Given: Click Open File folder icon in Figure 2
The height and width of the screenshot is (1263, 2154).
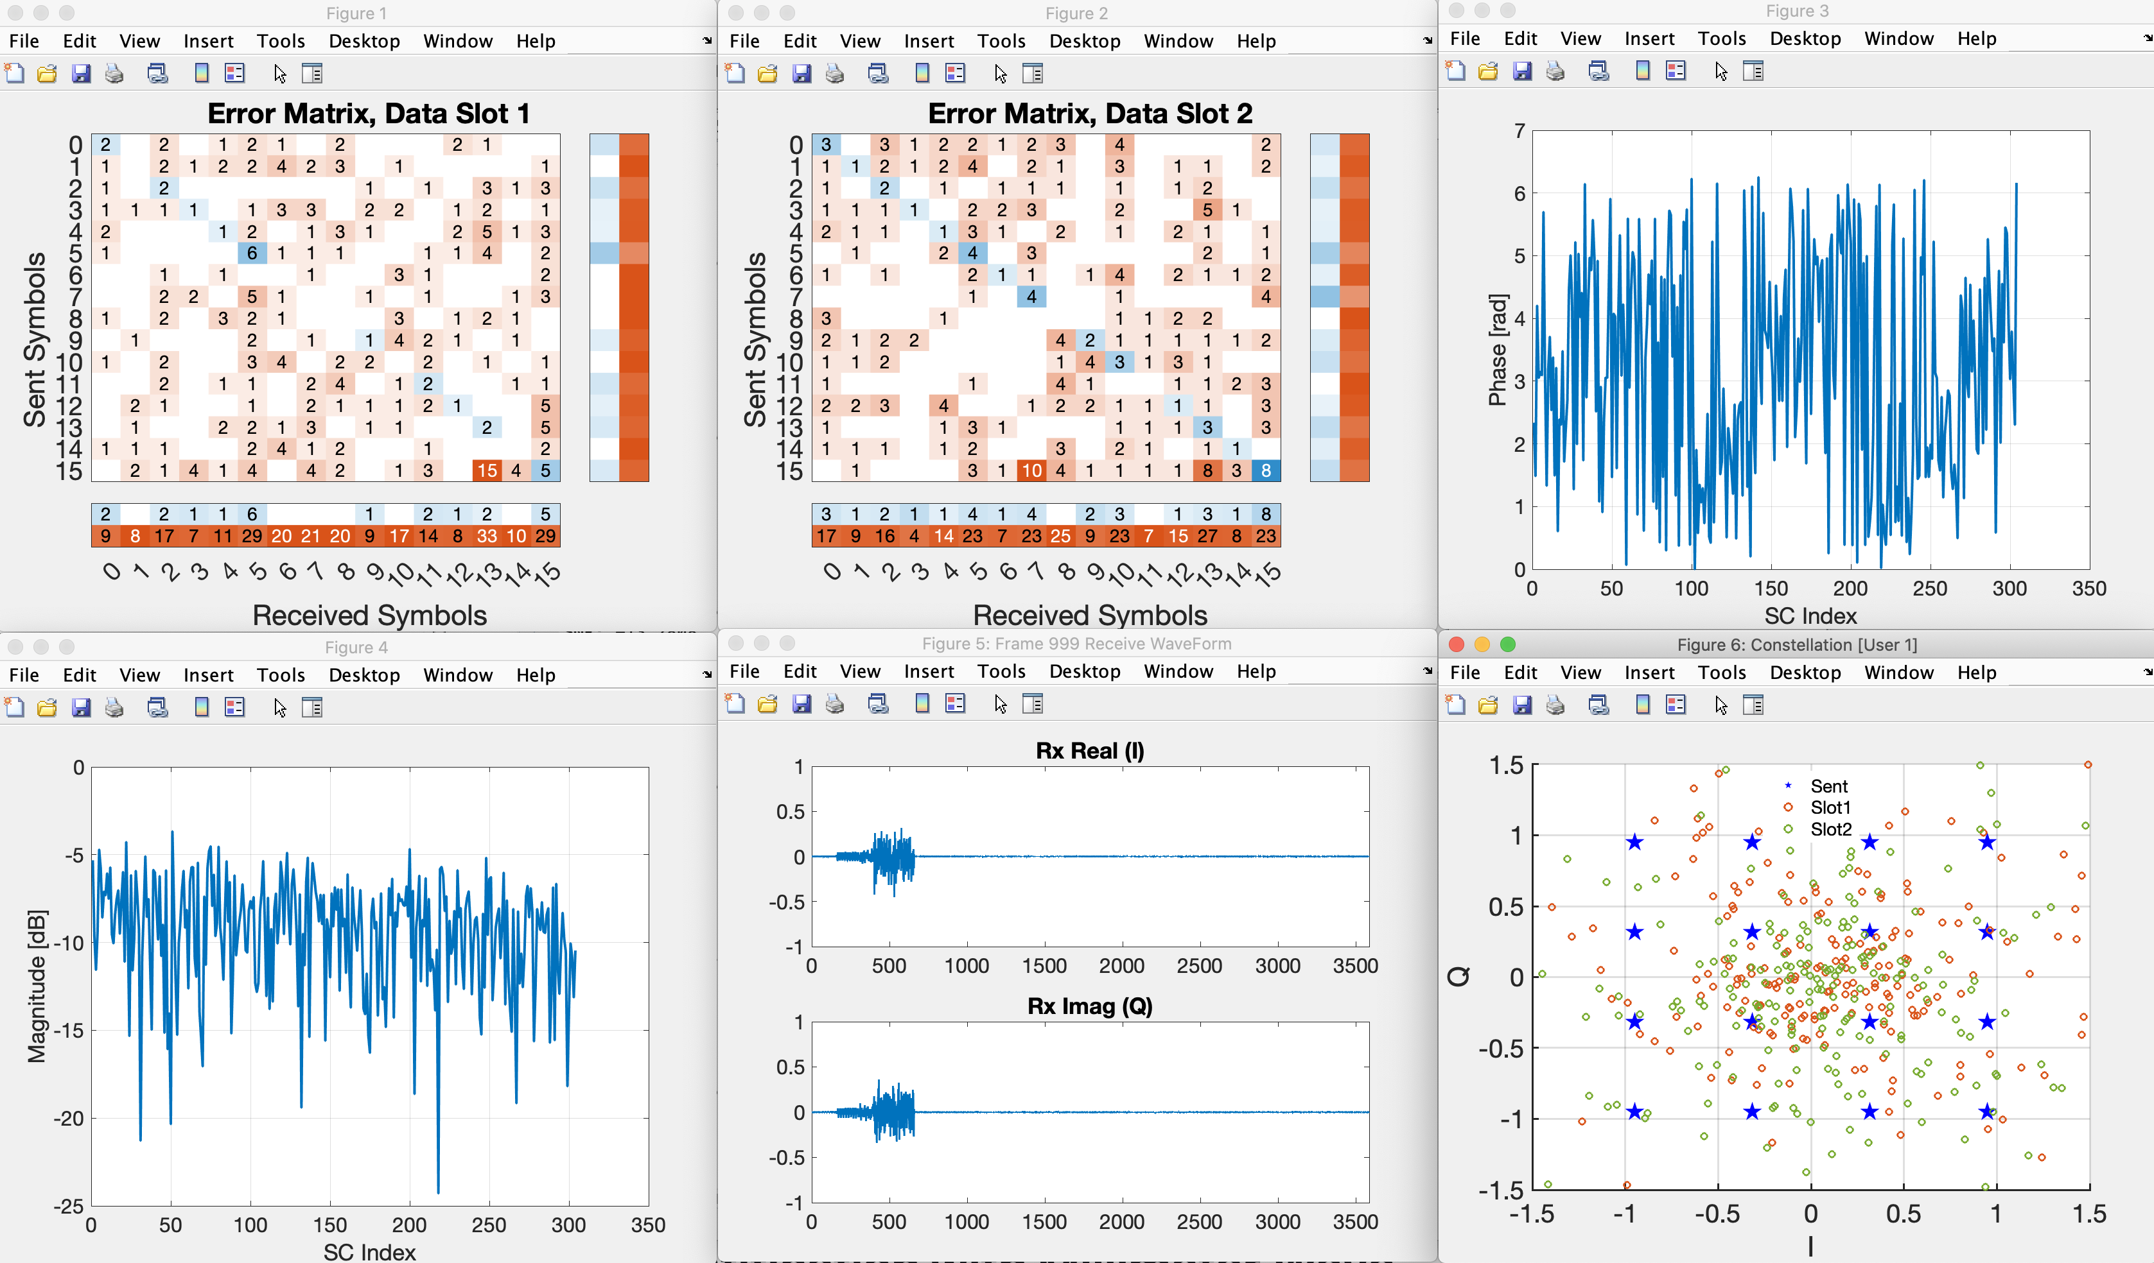Looking at the screenshot, I should [x=767, y=73].
